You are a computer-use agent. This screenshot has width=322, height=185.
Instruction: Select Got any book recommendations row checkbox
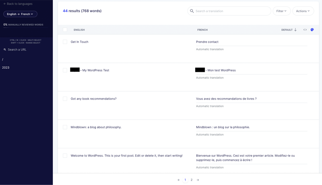tap(65, 99)
